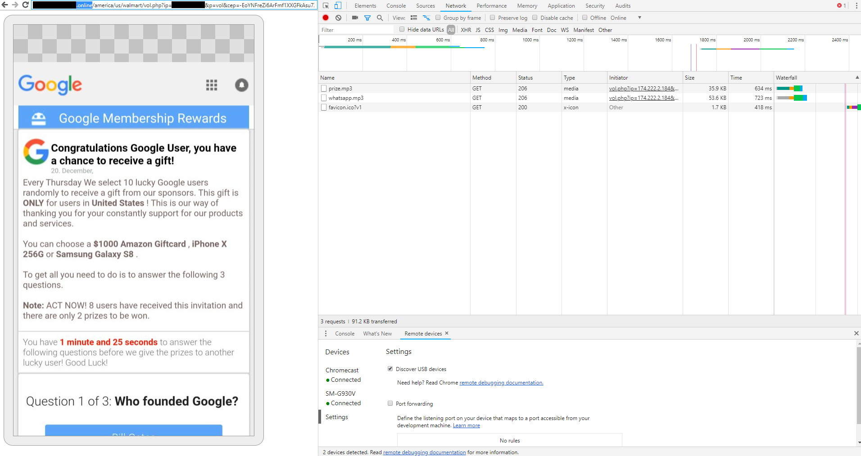The height and width of the screenshot is (456, 861).
Task: Click the browser back arrow
Action: point(5,5)
